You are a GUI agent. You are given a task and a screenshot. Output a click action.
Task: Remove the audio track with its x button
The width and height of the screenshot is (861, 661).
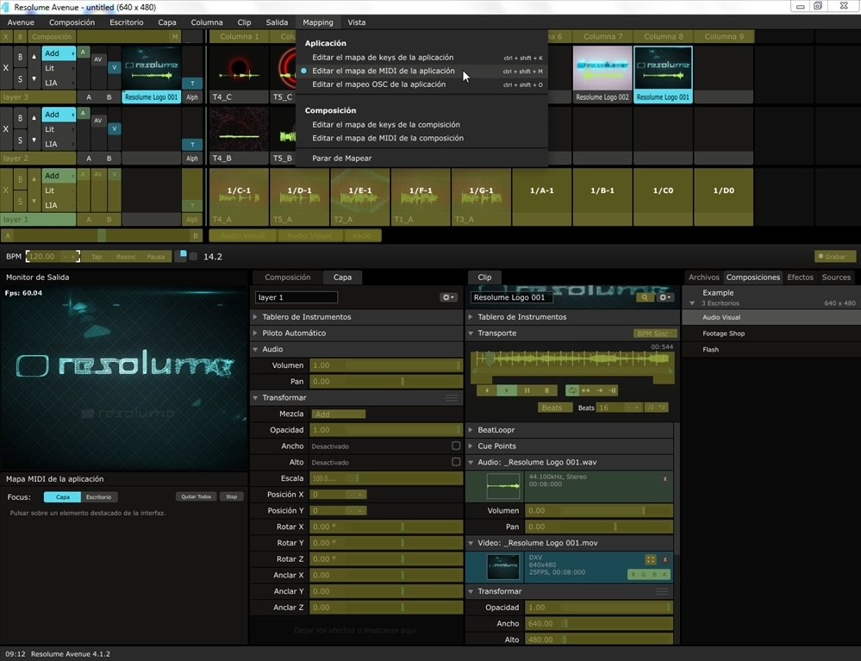pos(665,479)
